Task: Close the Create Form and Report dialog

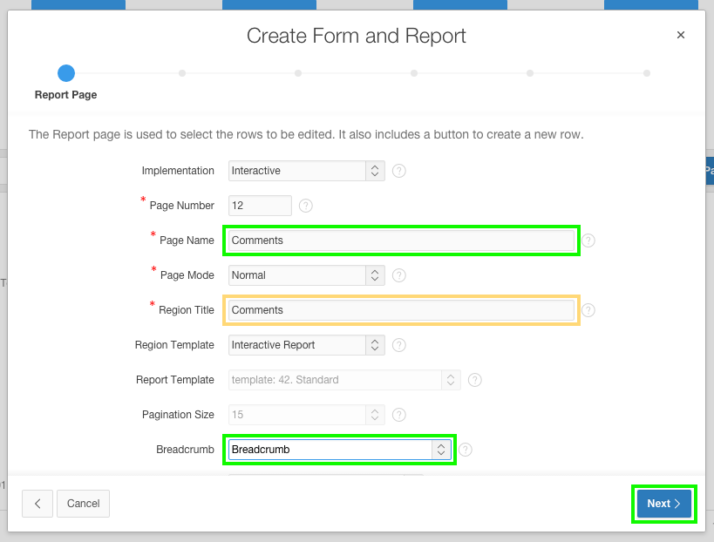Action: point(680,35)
